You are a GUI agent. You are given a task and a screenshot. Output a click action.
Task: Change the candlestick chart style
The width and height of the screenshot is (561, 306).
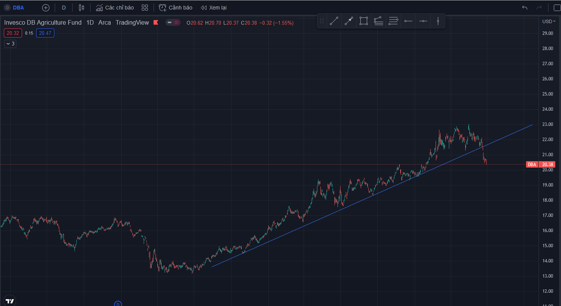81,8
